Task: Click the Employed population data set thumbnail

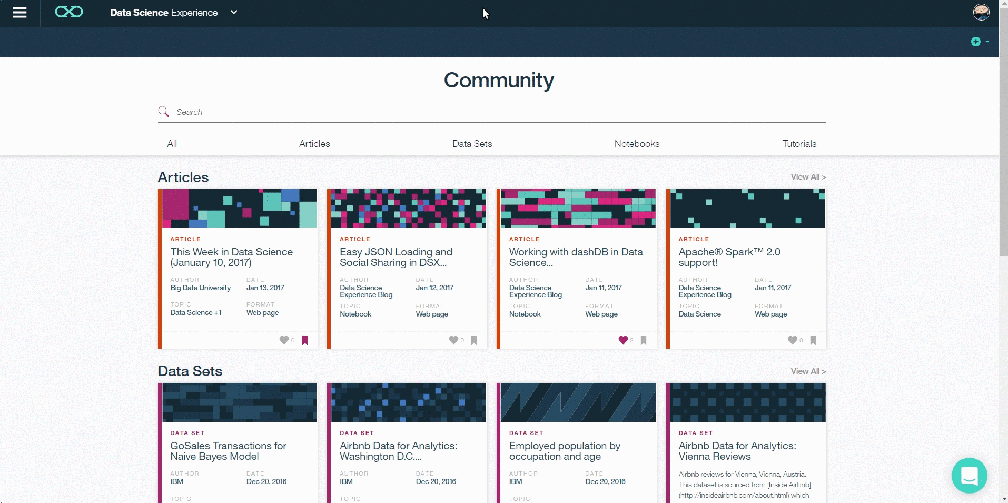Action: [x=578, y=402]
